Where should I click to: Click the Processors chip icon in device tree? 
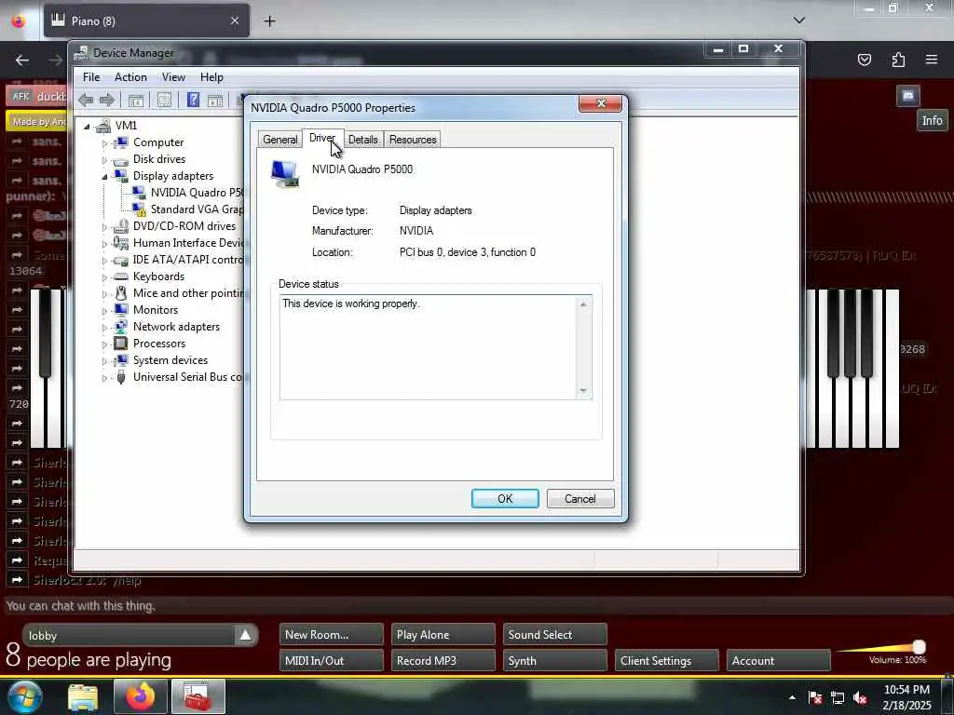(x=121, y=344)
